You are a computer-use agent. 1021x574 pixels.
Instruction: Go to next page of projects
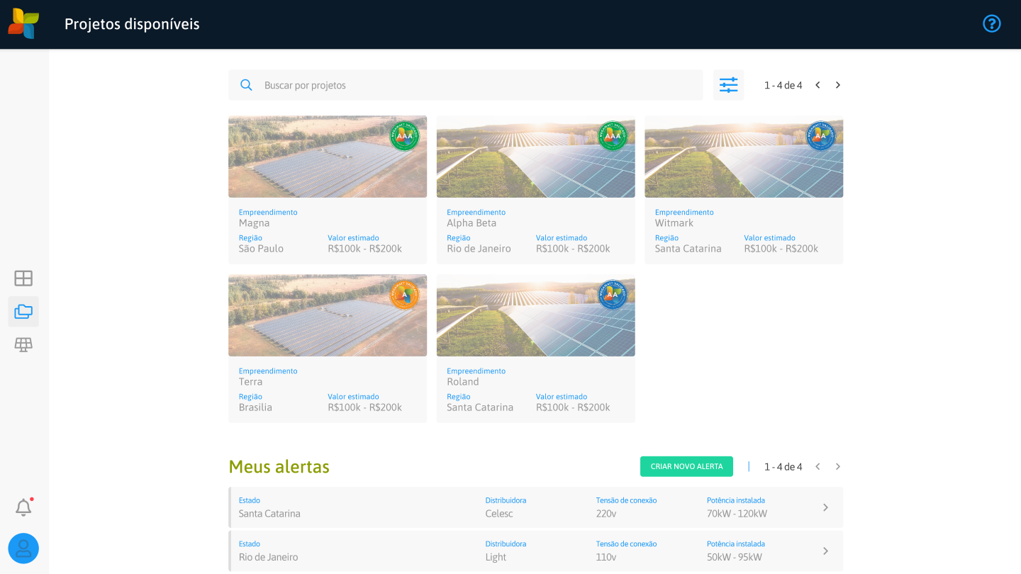tap(838, 85)
